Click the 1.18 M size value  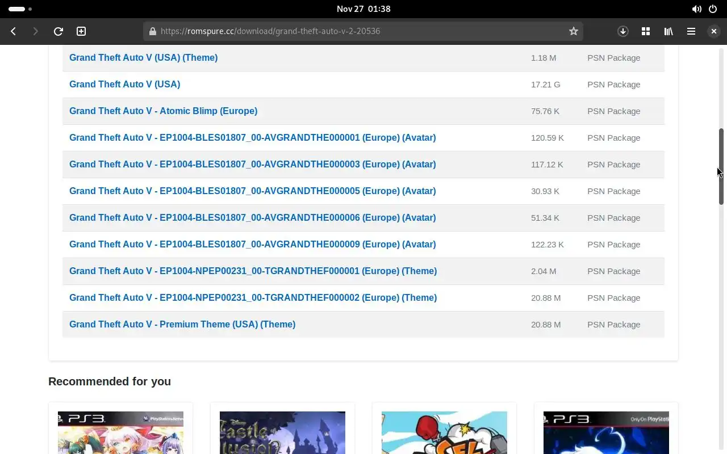click(544, 57)
